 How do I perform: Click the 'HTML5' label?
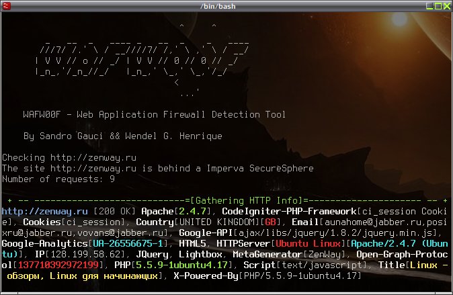pyautogui.click(x=193, y=243)
